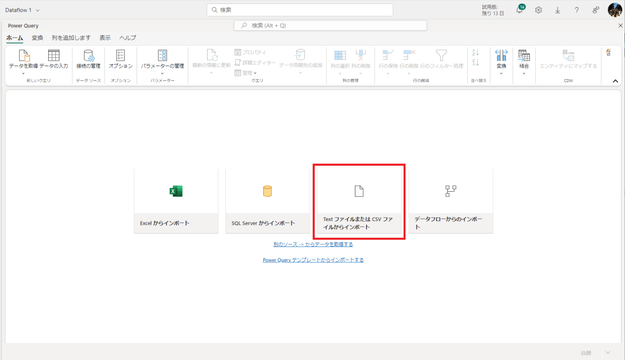This screenshot has width=625, height=360.
Task: Open the help question mark
Action: pos(577,10)
